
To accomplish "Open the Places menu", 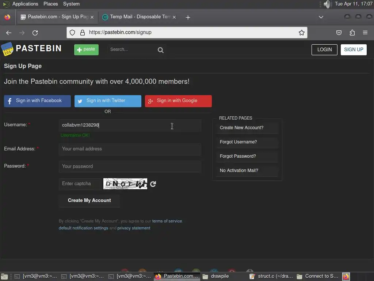I will [x=50, y=4].
